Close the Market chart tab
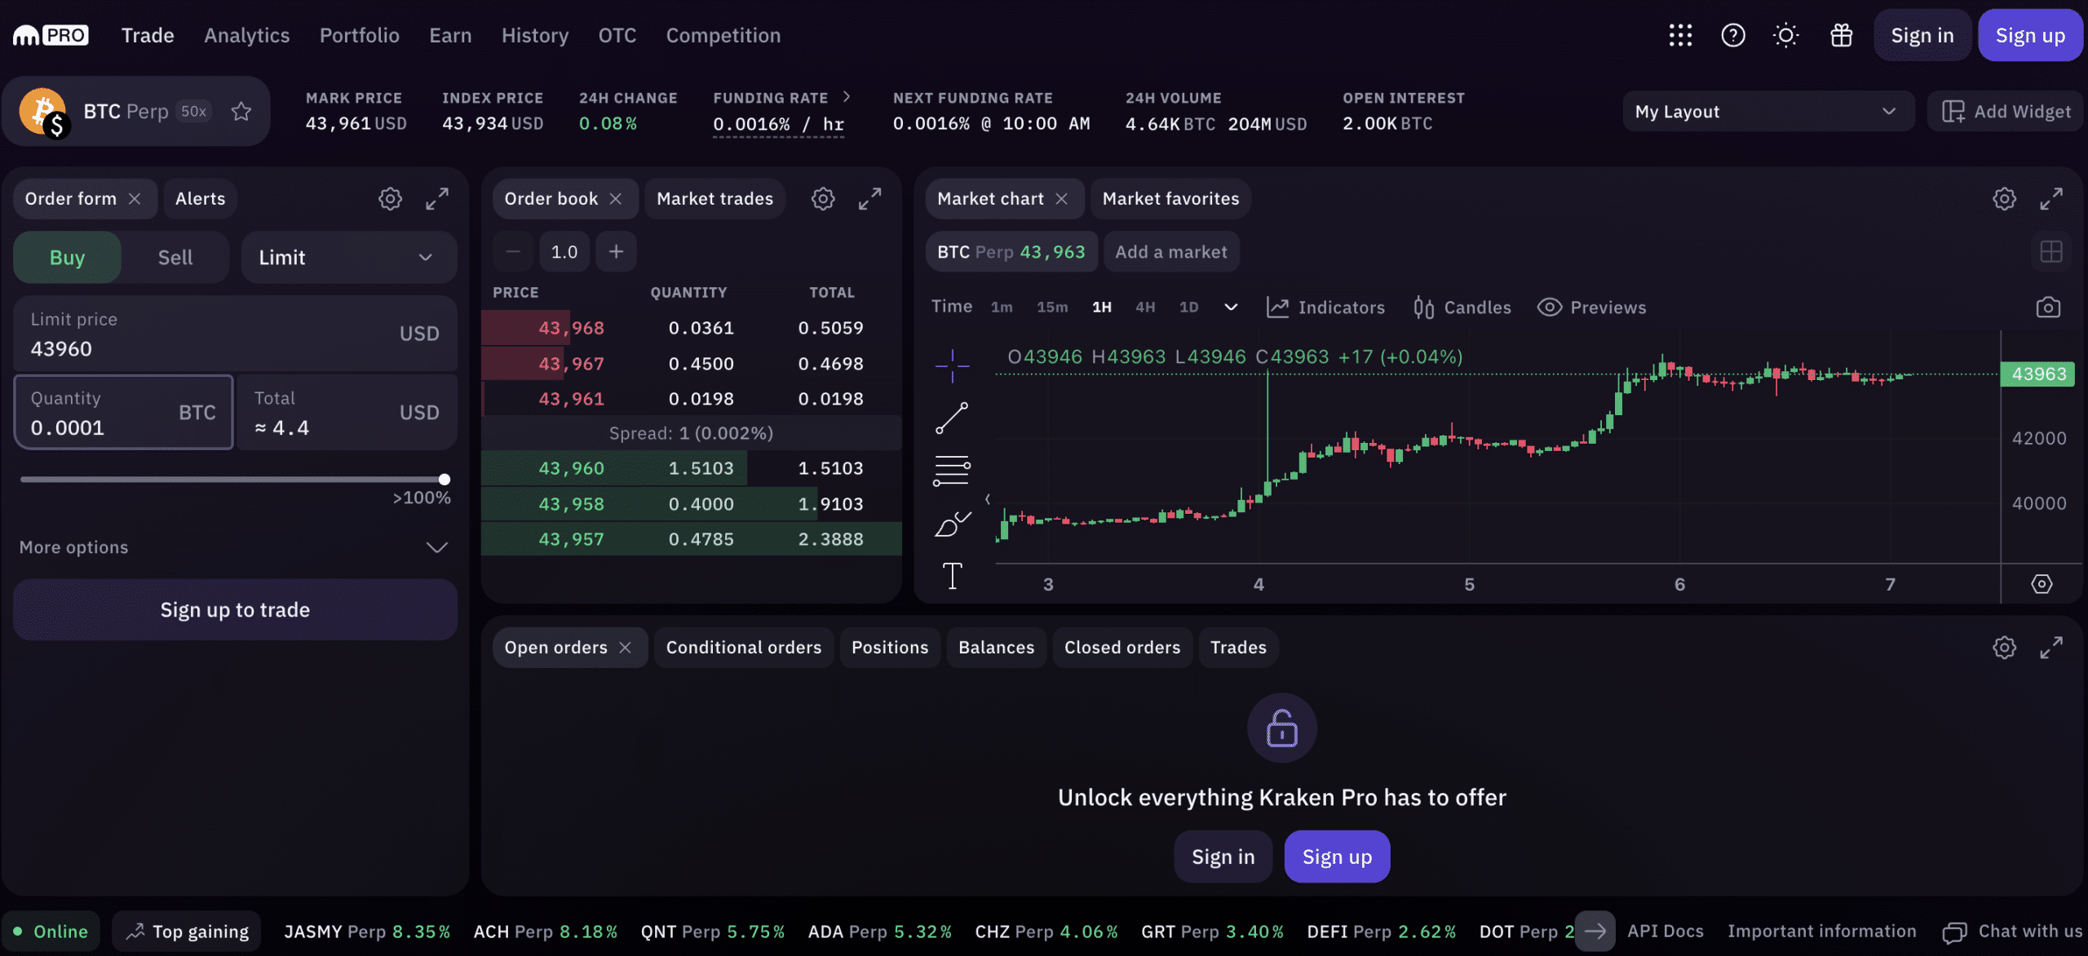 point(1061,198)
